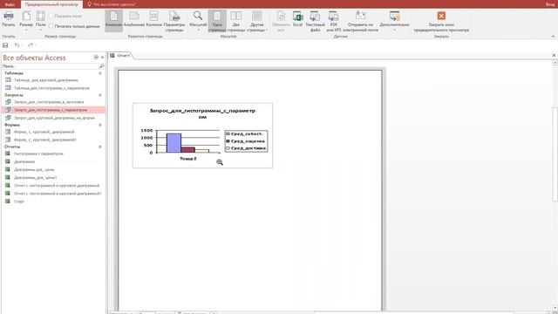The image size is (558, 314).
Task: Click the Печать (Print) ribbon button
Action: click(8, 19)
